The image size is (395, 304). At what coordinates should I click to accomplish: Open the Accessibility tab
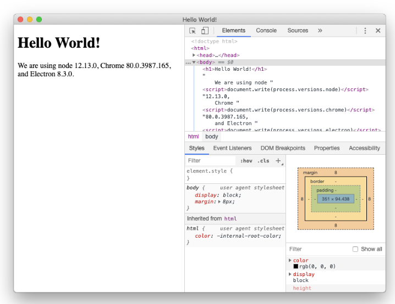pos(364,148)
